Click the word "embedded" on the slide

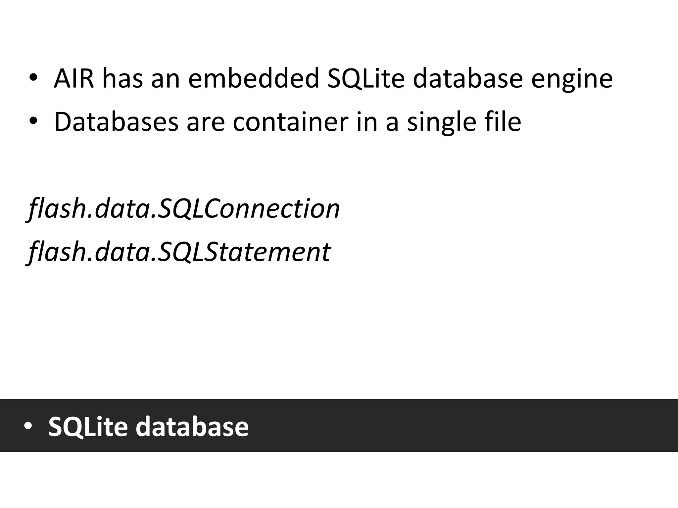(x=254, y=79)
